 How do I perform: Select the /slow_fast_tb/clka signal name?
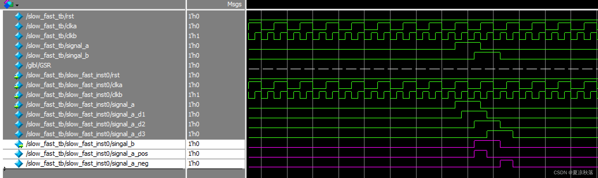coord(51,26)
